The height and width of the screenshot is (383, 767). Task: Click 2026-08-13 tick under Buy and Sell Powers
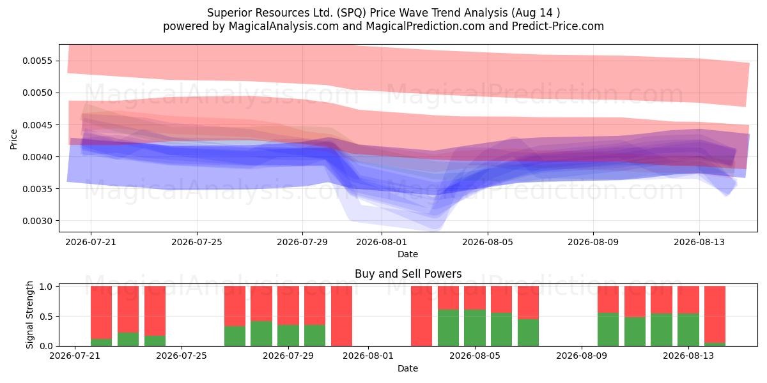[688, 356]
